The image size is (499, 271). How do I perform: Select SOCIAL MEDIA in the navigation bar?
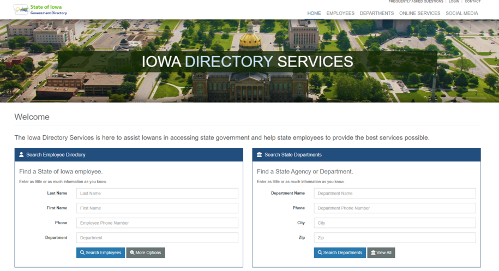(x=461, y=13)
